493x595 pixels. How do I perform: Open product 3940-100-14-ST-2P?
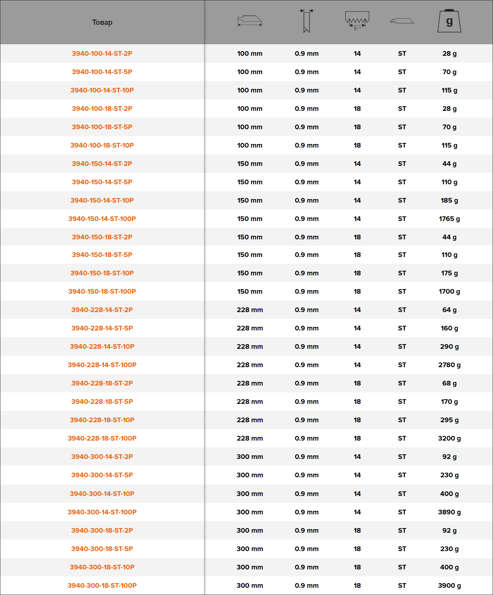point(102,54)
